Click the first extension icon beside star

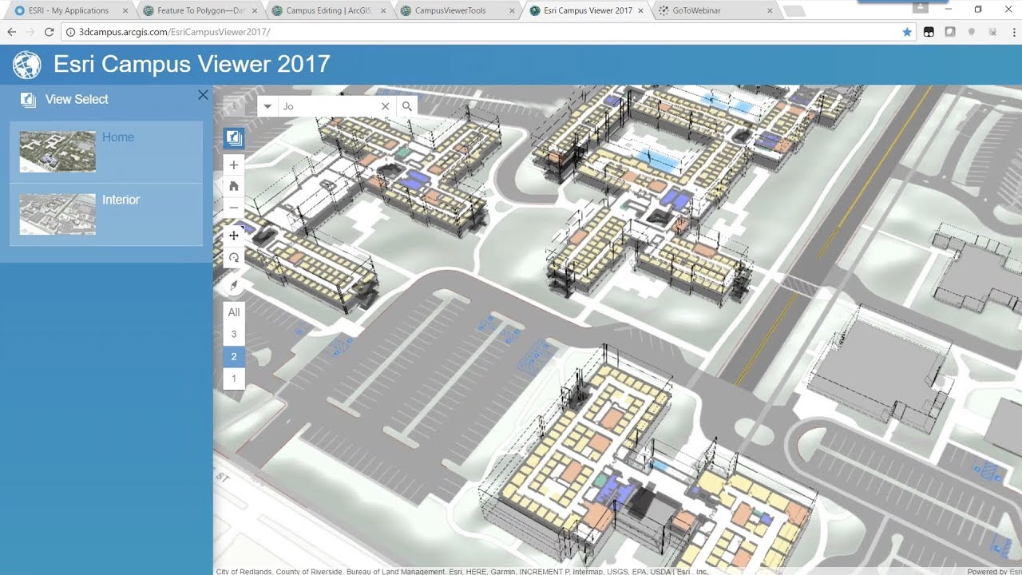929,32
